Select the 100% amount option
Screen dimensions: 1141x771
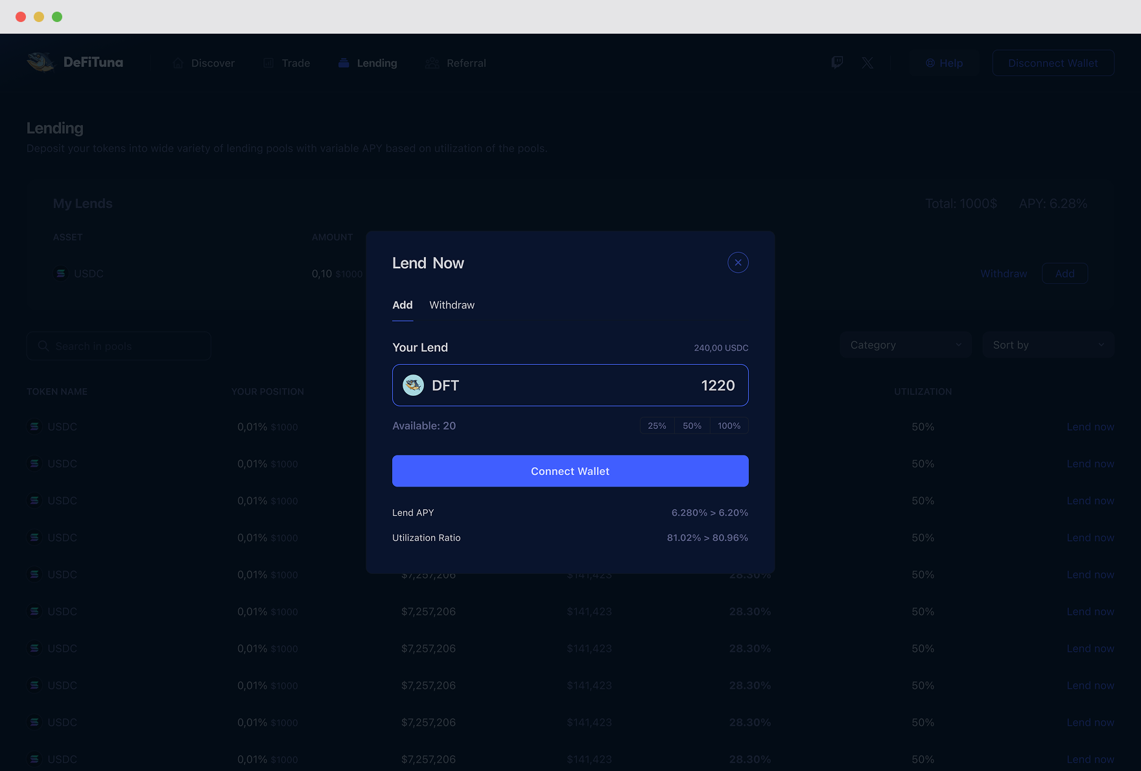(x=729, y=426)
